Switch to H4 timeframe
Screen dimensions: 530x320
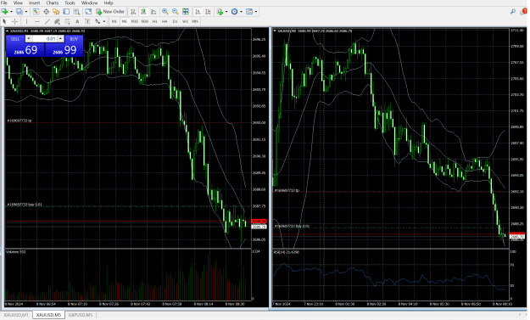(x=165, y=21)
